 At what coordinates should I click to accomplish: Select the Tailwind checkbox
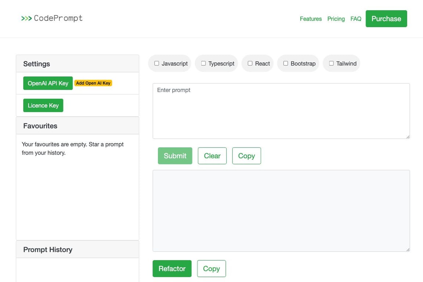(x=332, y=63)
